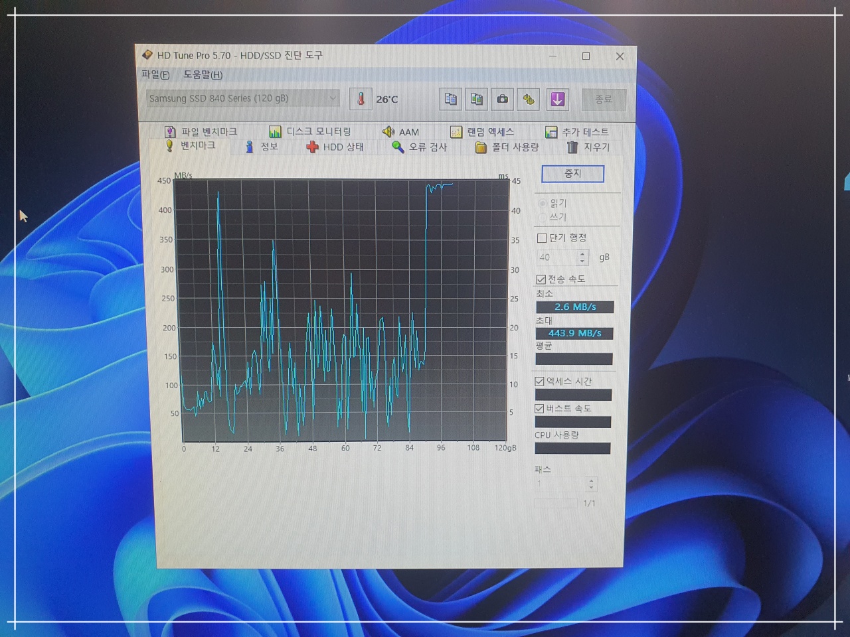Switch to the 디스크 모니터링 tab
Viewport: 850px width, 637px height.
pyautogui.click(x=310, y=131)
